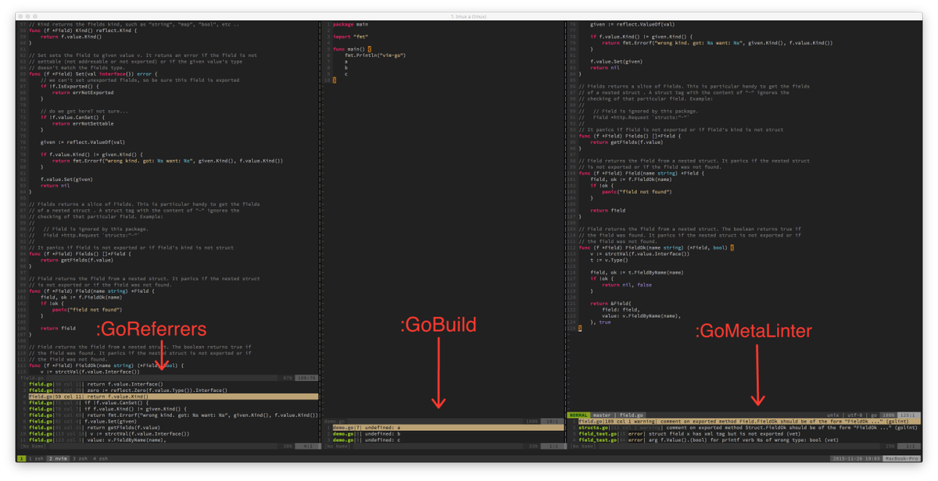Click 'func (f *Field) Set(val interface{}) error {' line
The height and width of the screenshot is (481, 938).
(94, 74)
